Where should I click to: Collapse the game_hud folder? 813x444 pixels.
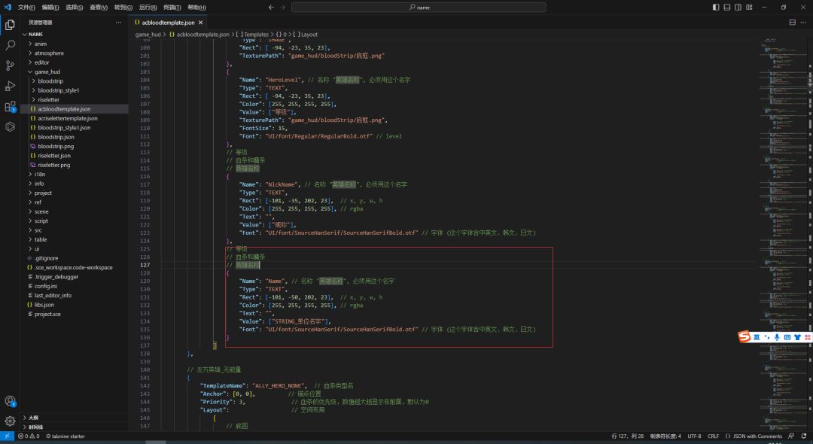point(47,71)
